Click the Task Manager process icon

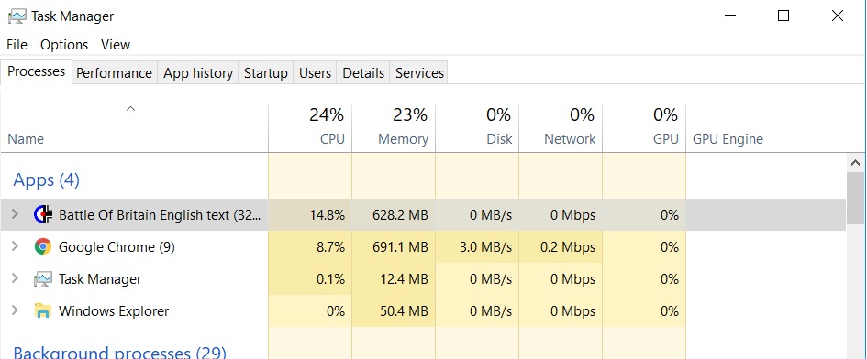(43, 279)
